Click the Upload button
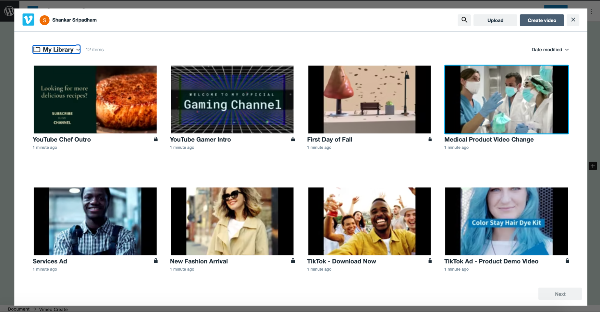 (x=495, y=20)
